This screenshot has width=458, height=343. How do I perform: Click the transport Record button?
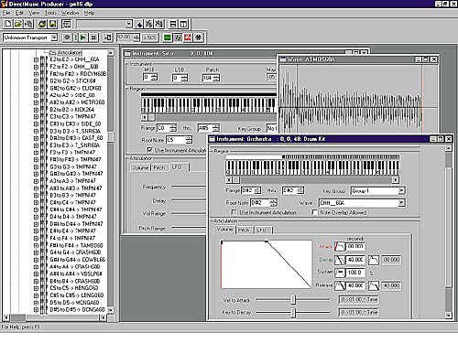point(67,38)
